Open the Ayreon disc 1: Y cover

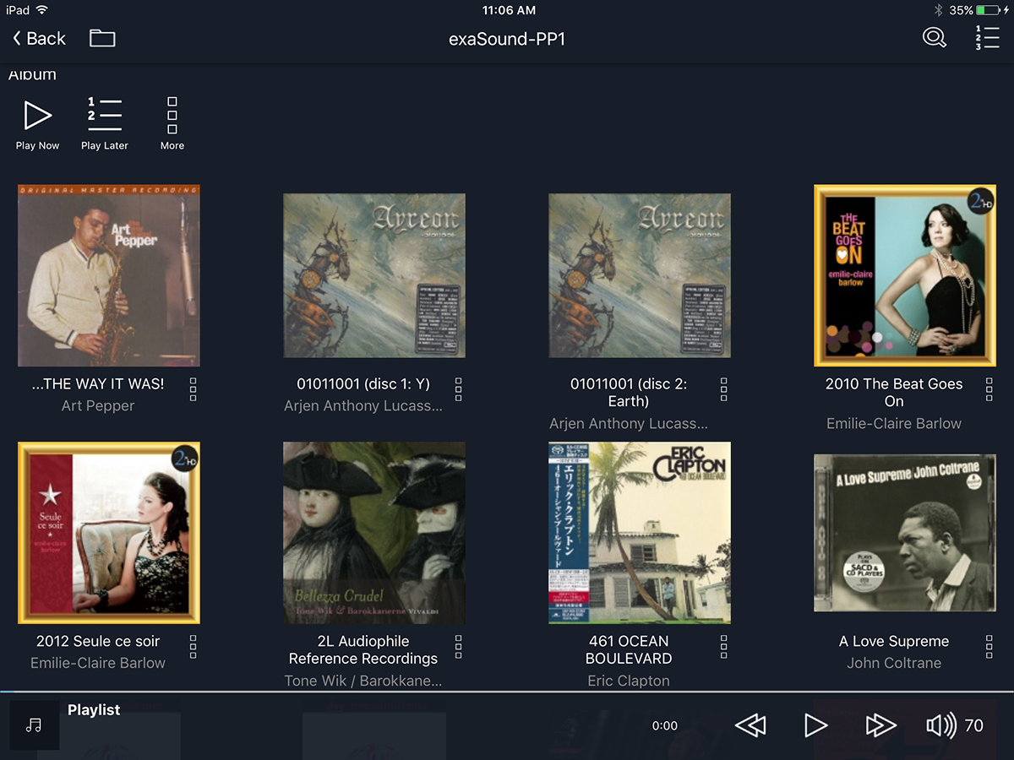(374, 275)
